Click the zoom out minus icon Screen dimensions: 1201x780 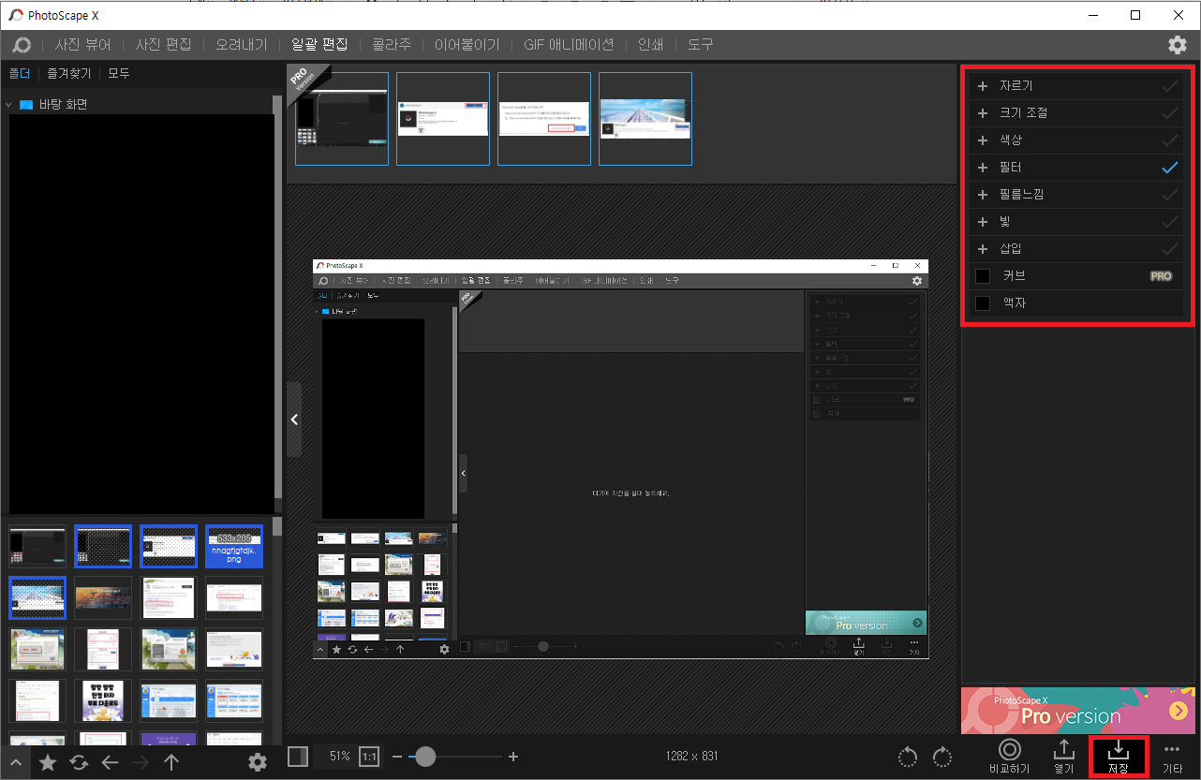[397, 757]
